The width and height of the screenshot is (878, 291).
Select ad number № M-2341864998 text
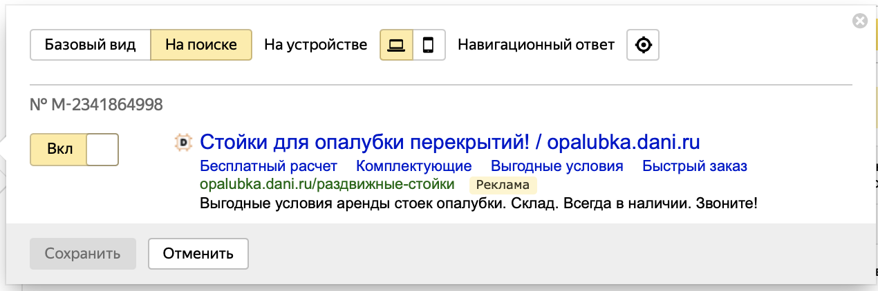point(97,105)
